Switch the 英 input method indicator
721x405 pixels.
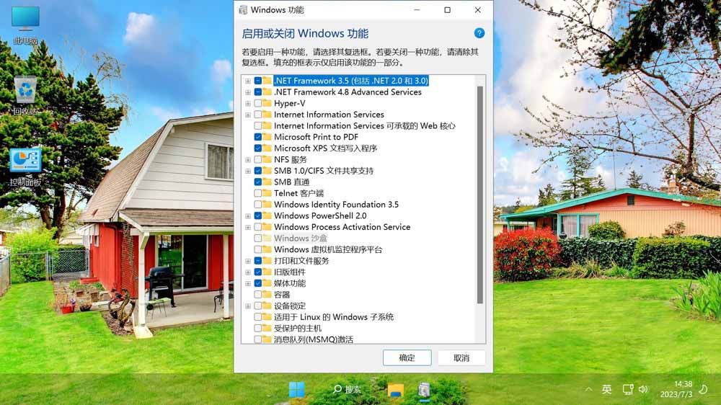606,389
